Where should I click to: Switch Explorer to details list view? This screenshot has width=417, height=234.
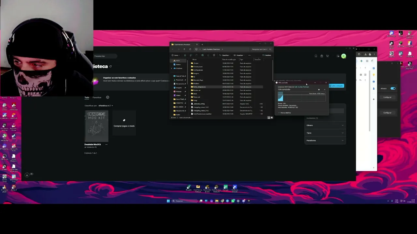click(x=269, y=118)
